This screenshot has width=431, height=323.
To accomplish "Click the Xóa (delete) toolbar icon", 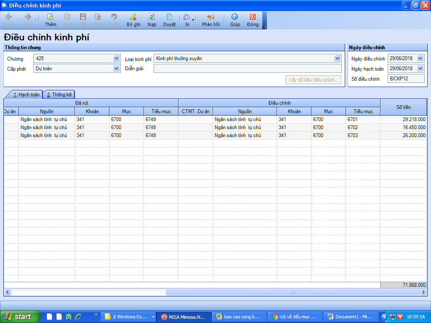I will tap(98, 17).
